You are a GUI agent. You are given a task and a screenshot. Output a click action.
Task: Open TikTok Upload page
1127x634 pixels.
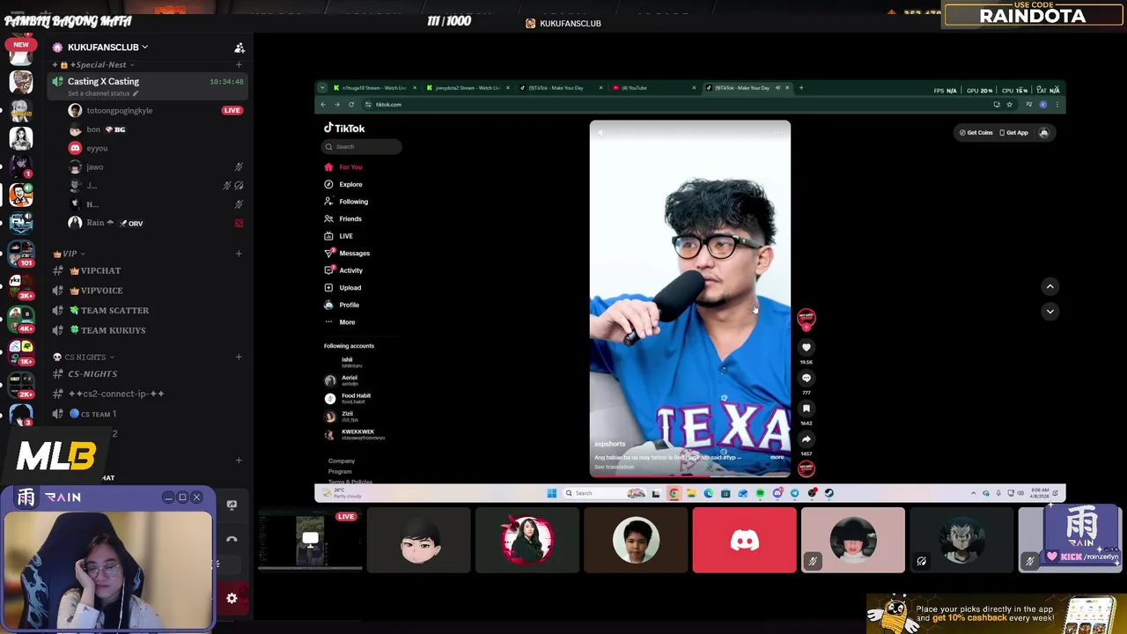343,287
